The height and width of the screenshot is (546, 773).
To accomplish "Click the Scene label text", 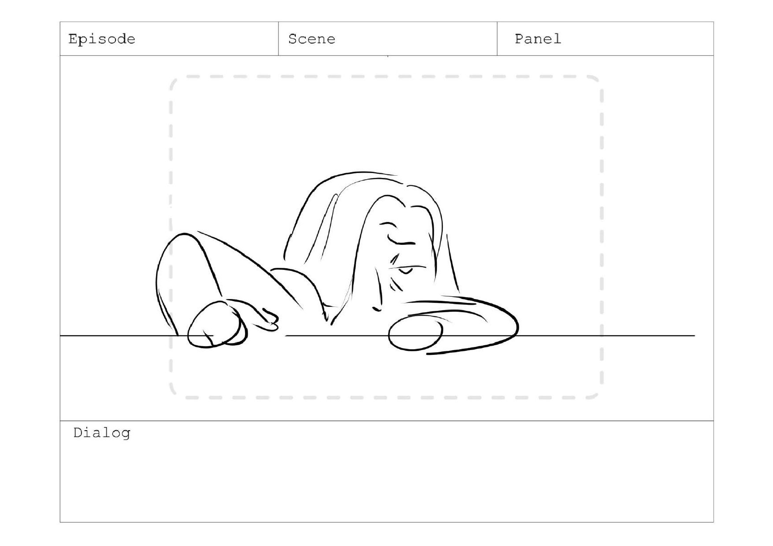I will click(312, 39).
